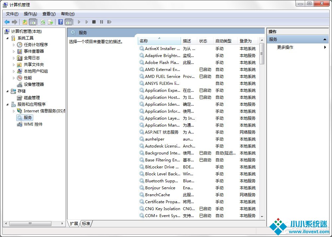
Task: Collapse the 服务 section in actions pane
Action: (x=324, y=39)
